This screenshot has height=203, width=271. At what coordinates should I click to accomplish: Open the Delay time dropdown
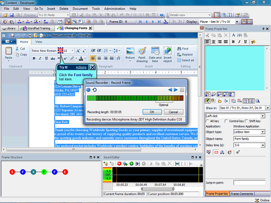click(263, 145)
